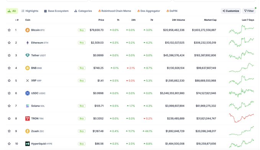Sort by the Price column header
Screen dimensions: 260x150
(101, 20)
